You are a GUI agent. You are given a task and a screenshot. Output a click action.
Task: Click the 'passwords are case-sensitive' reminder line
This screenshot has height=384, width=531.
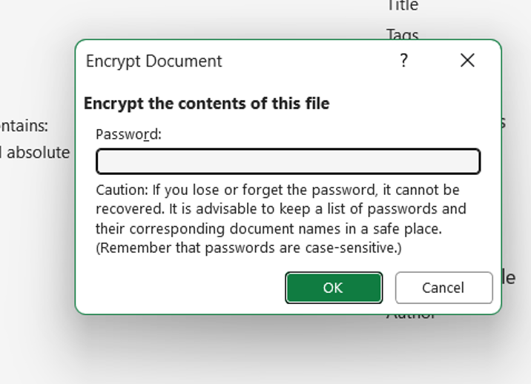pos(248,248)
